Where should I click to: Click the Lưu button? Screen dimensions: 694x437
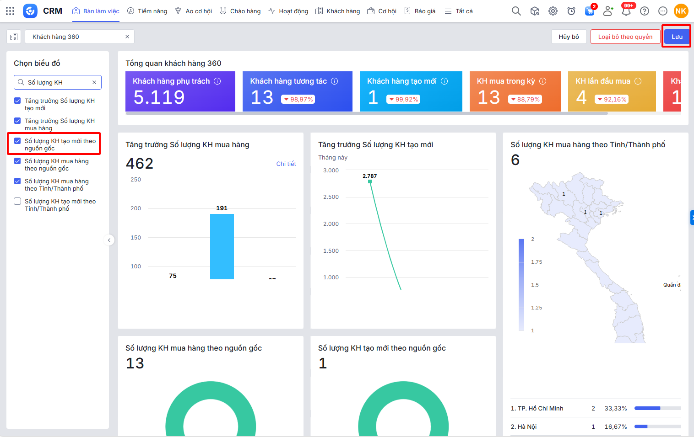tap(677, 37)
